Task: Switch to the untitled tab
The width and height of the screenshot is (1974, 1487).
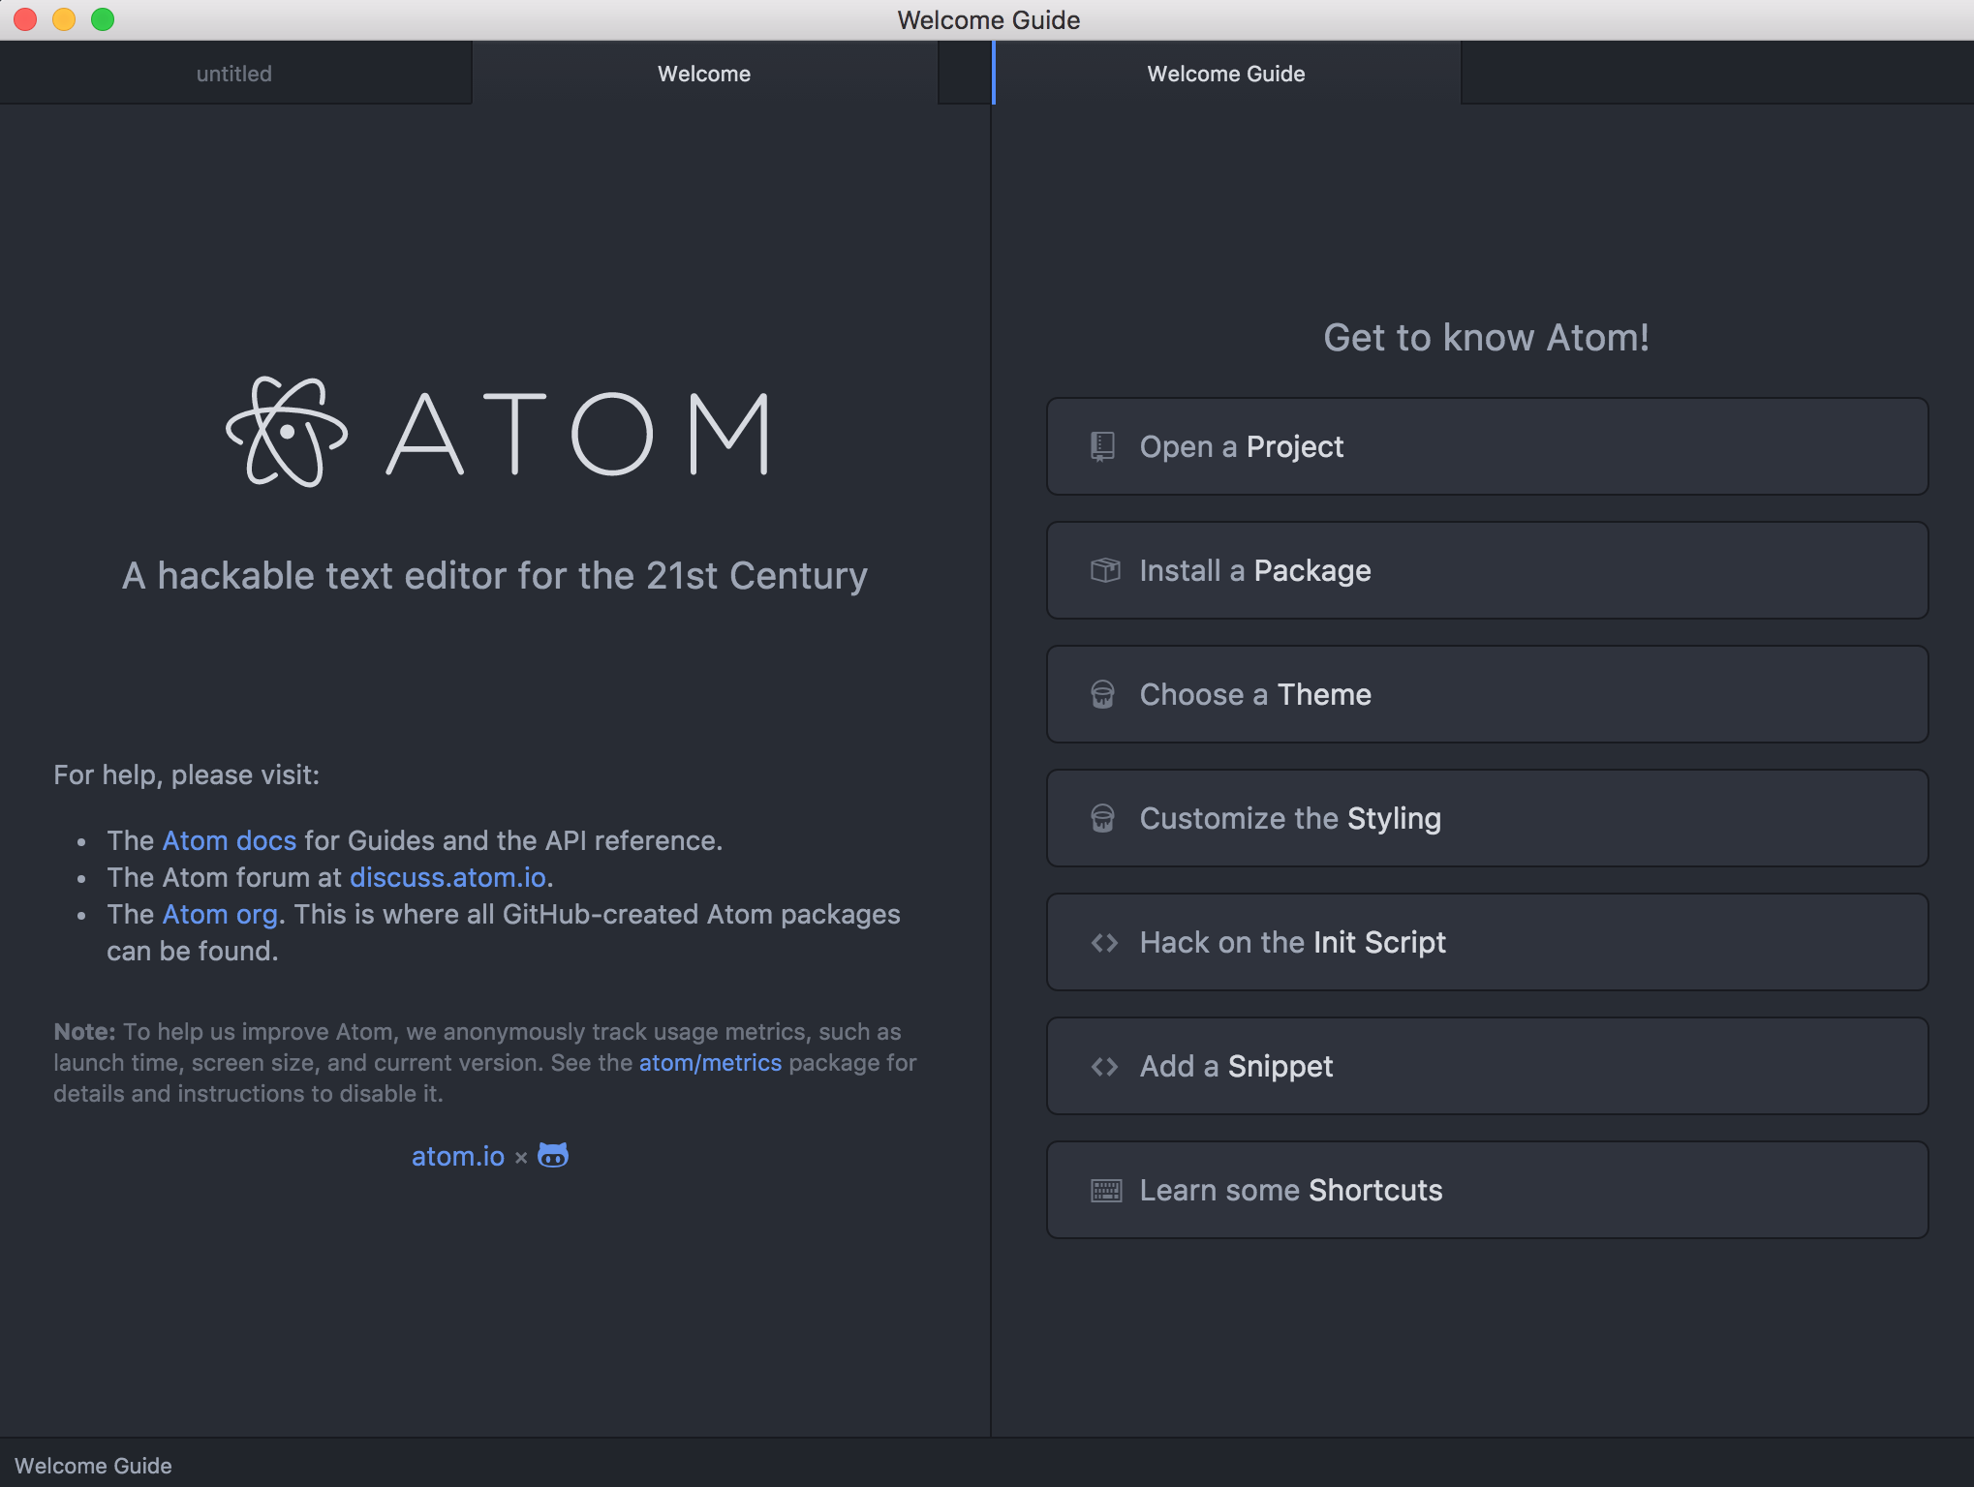Action: click(x=234, y=74)
